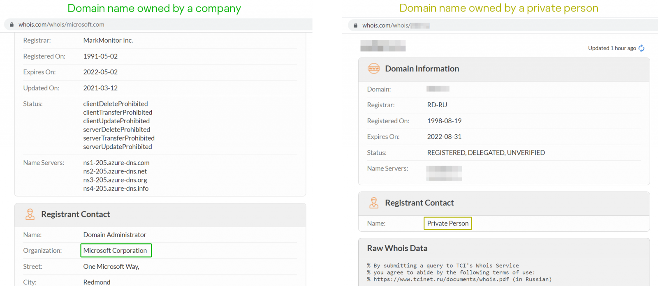Click the person icon beside the left Registrant Contact
The height and width of the screenshot is (286, 658).
pos(30,214)
